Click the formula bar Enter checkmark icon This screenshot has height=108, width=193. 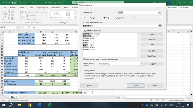[29, 27]
